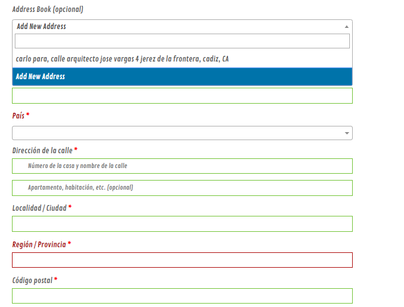404x307 pixels.
Task: Focus the Código postal input field
Action: [x=182, y=296]
